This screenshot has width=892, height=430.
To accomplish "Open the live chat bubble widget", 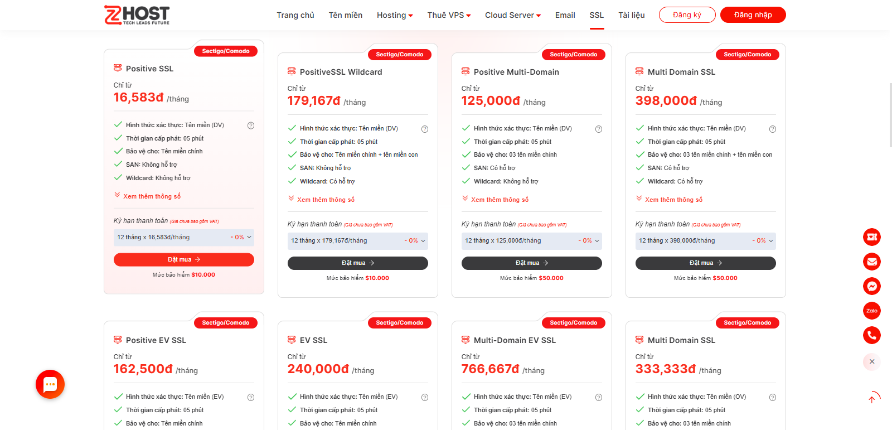I will pyautogui.click(x=50, y=384).
